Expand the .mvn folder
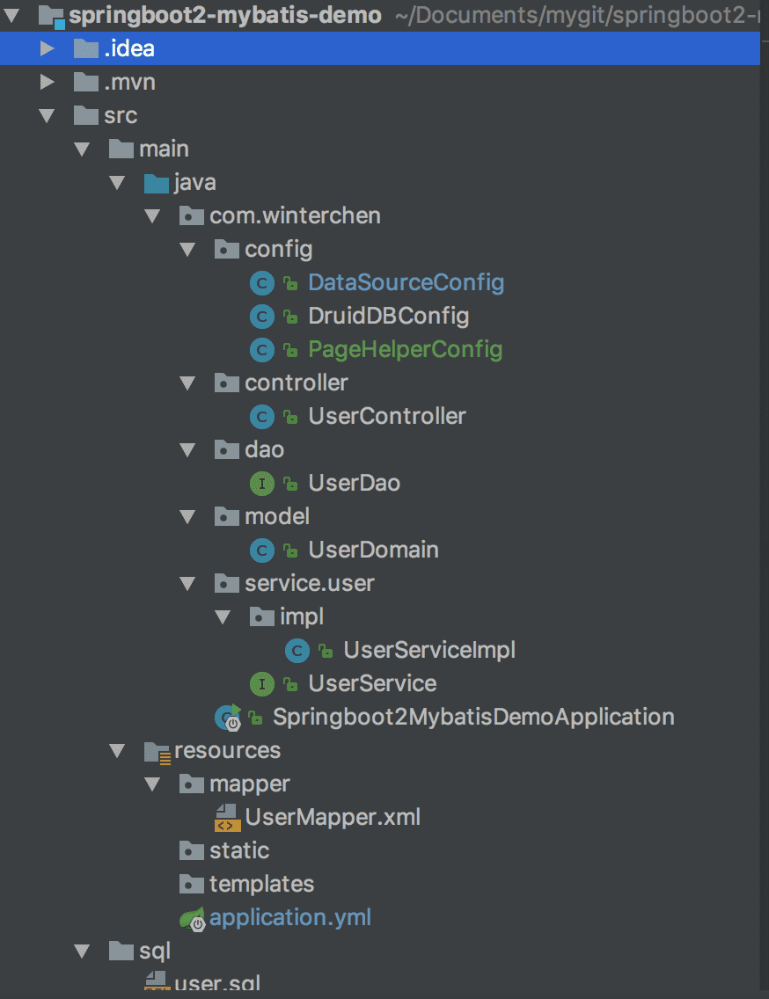 click(x=46, y=82)
